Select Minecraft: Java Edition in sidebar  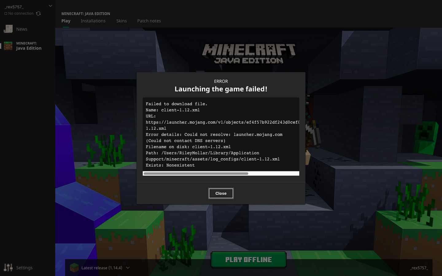click(x=28, y=46)
